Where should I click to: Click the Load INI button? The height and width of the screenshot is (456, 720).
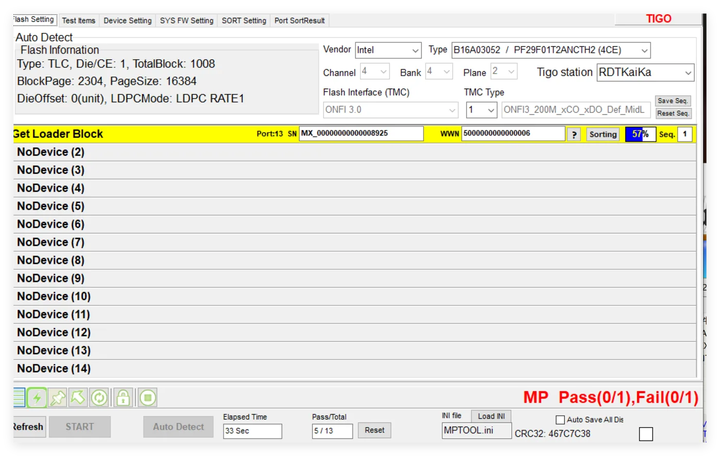point(491,416)
